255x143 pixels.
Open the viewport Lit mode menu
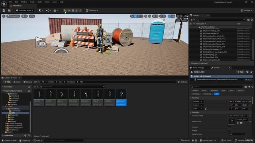(x=25, y=16)
